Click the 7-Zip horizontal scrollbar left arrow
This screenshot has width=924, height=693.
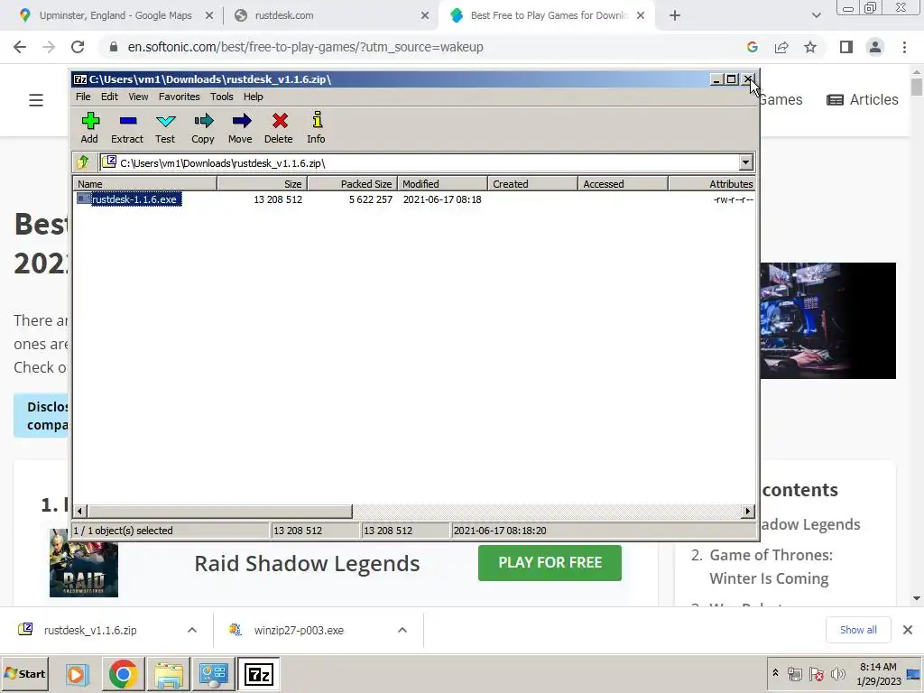click(x=80, y=511)
